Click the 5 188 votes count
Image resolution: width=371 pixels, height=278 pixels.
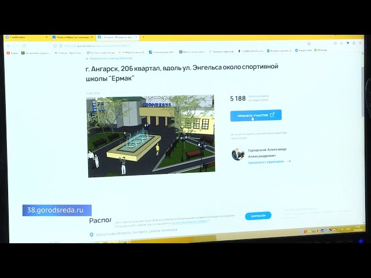click(238, 98)
